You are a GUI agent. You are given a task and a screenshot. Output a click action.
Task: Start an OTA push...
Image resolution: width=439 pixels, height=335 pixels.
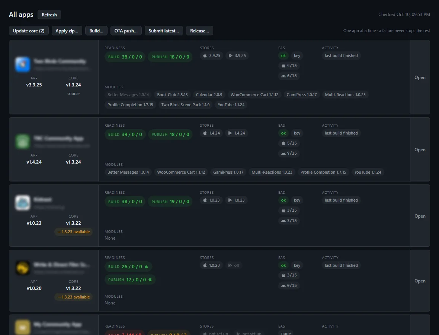126,31
